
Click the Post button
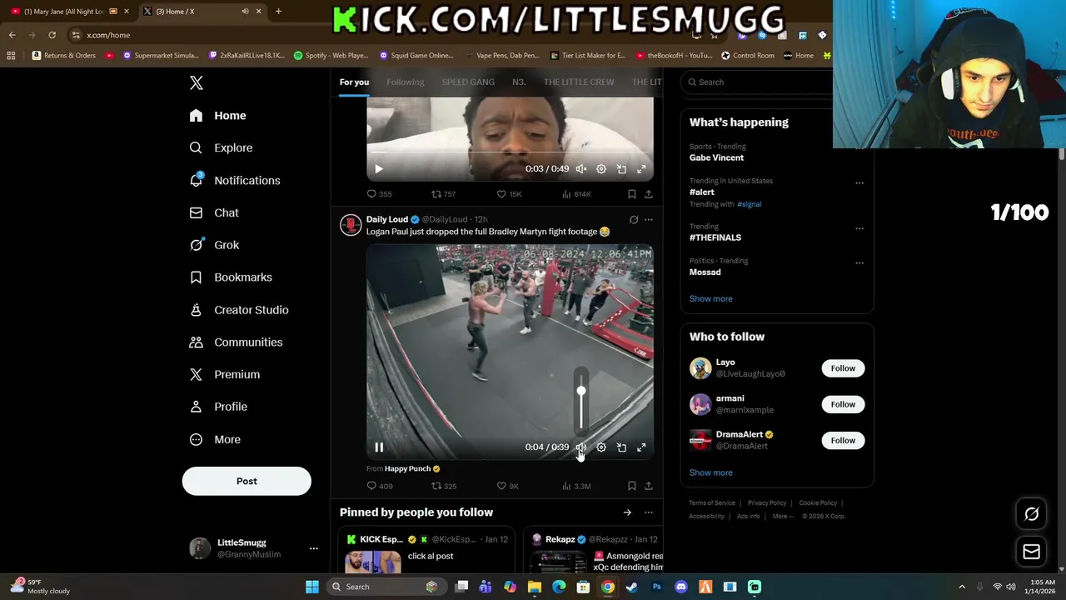[x=247, y=481]
